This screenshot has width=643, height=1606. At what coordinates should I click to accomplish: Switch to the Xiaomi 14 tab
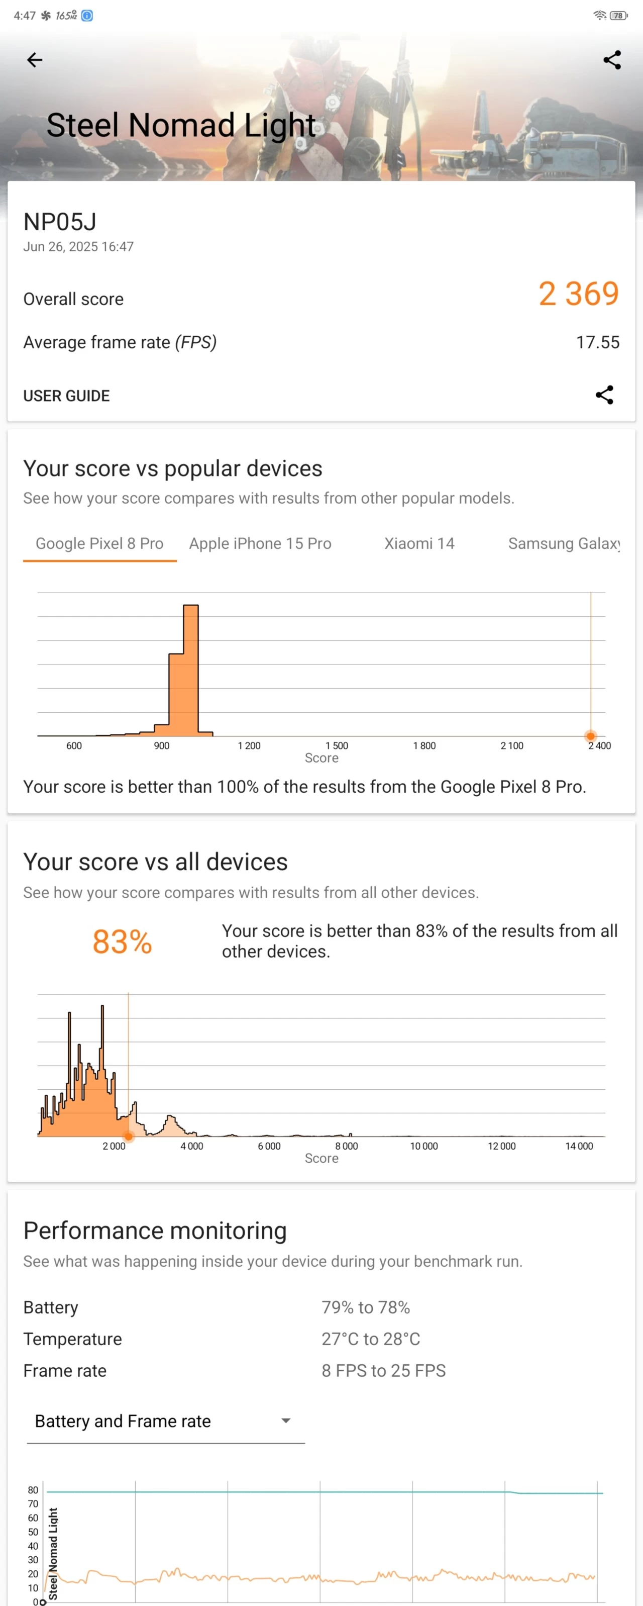click(419, 544)
